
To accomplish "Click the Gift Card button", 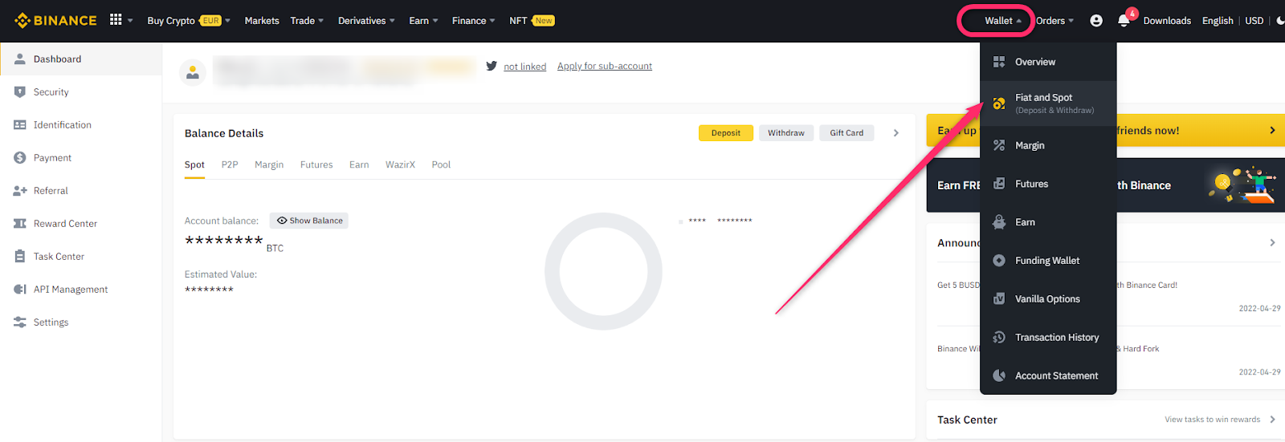I will click(846, 133).
